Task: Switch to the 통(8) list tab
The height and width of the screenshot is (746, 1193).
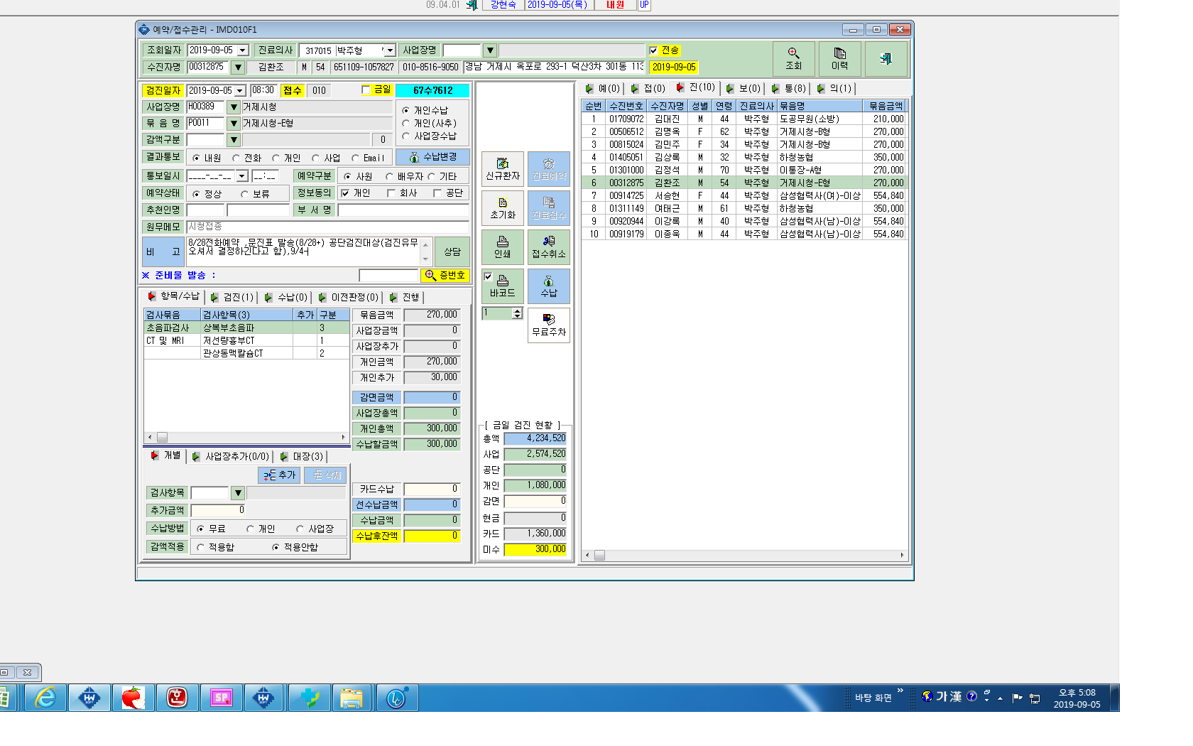Action: pos(789,88)
